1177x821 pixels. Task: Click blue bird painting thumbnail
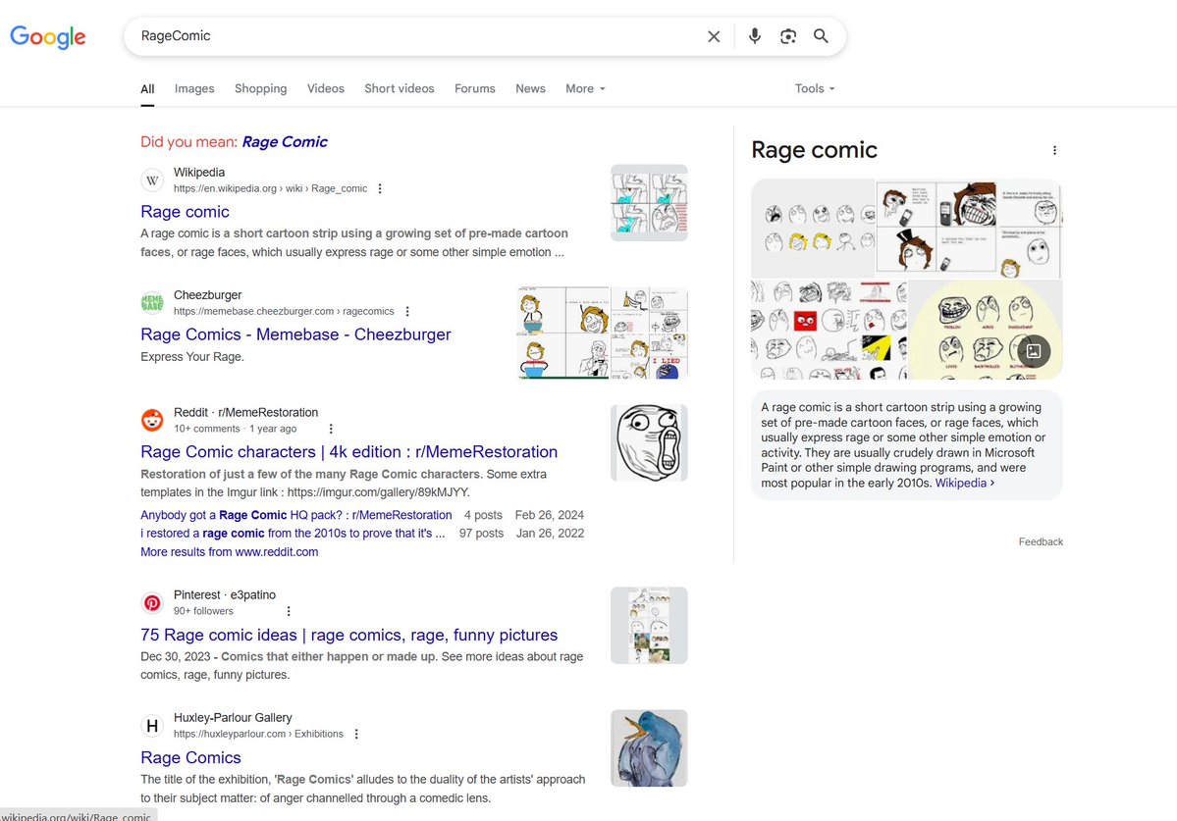pyautogui.click(x=649, y=748)
